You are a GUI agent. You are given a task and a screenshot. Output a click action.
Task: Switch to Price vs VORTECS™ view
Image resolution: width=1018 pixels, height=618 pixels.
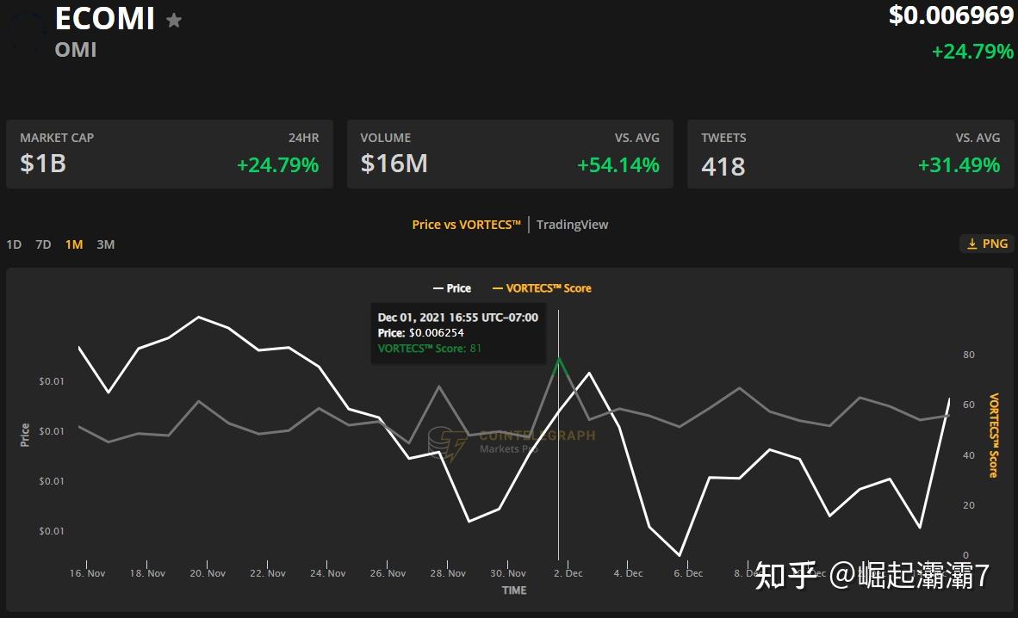pos(466,225)
